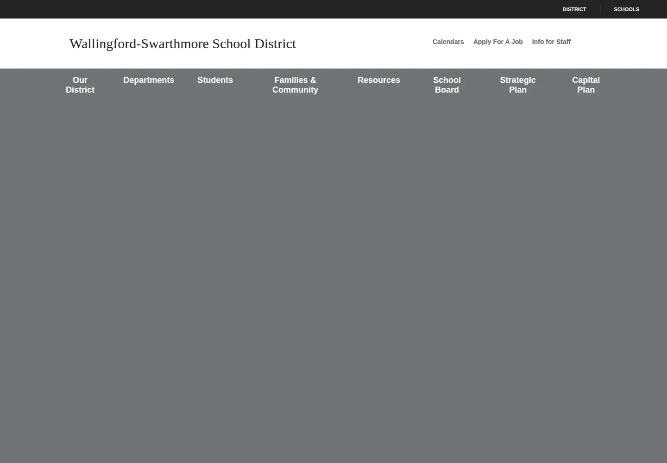Open the School Board menu
667x463 pixels.
click(447, 85)
